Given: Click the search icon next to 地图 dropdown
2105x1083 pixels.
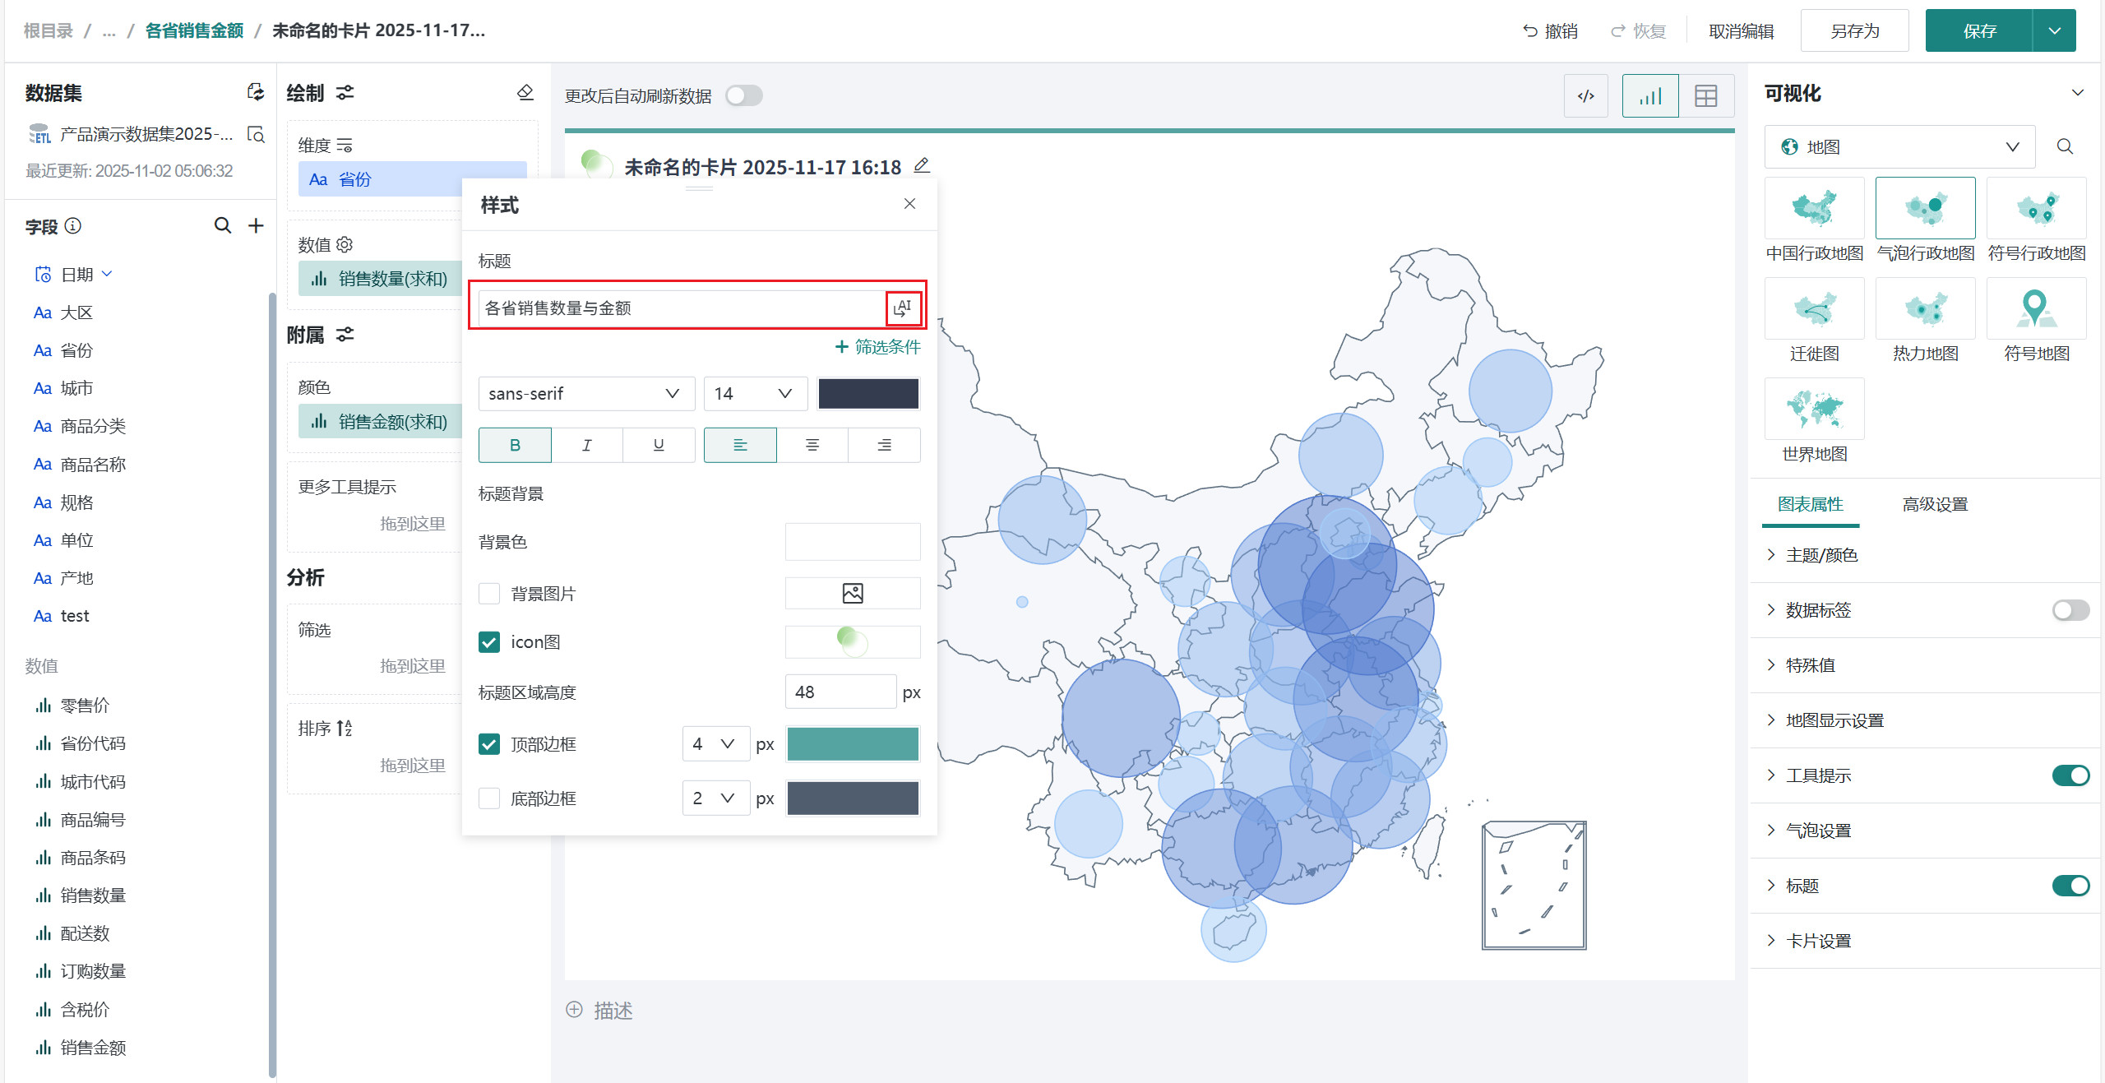Looking at the screenshot, I should [x=2065, y=146].
